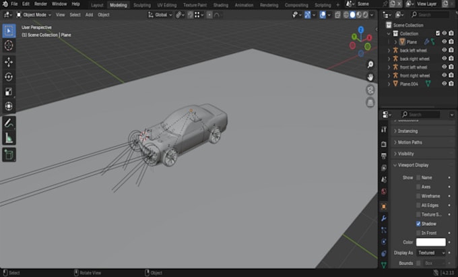Hide the front right wheel in viewport
Image resolution: width=458 pixels, height=277 pixels.
[445, 75]
